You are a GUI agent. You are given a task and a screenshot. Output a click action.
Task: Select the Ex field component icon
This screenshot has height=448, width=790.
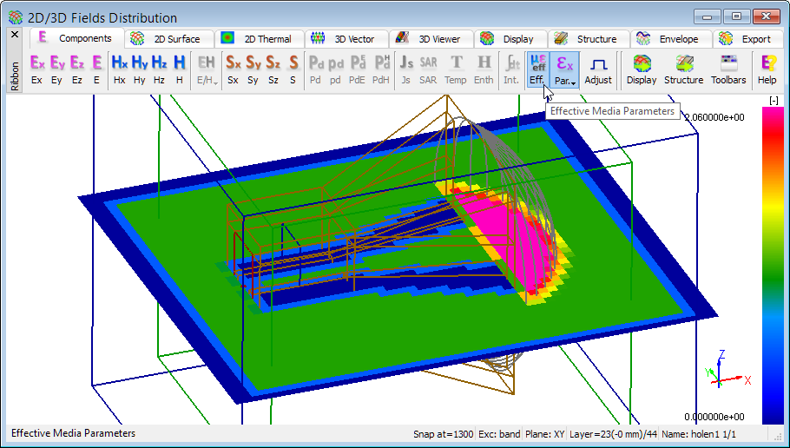[x=36, y=69]
